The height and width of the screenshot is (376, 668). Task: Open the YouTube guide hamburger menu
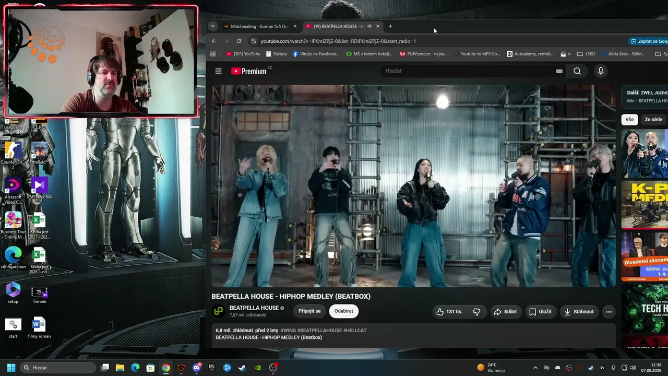click(x=219, y=71)
